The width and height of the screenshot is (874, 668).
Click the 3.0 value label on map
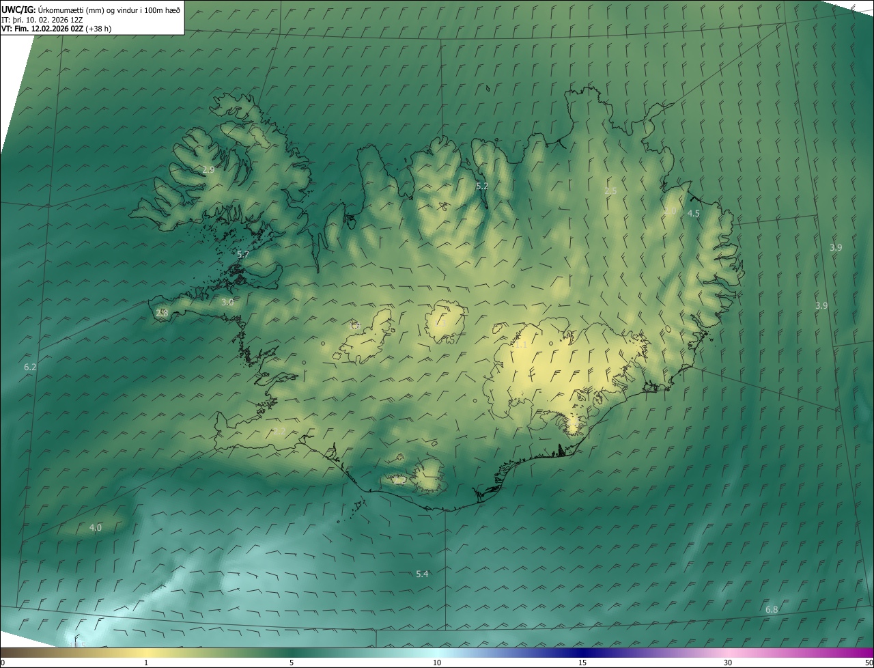pos(227,302)
